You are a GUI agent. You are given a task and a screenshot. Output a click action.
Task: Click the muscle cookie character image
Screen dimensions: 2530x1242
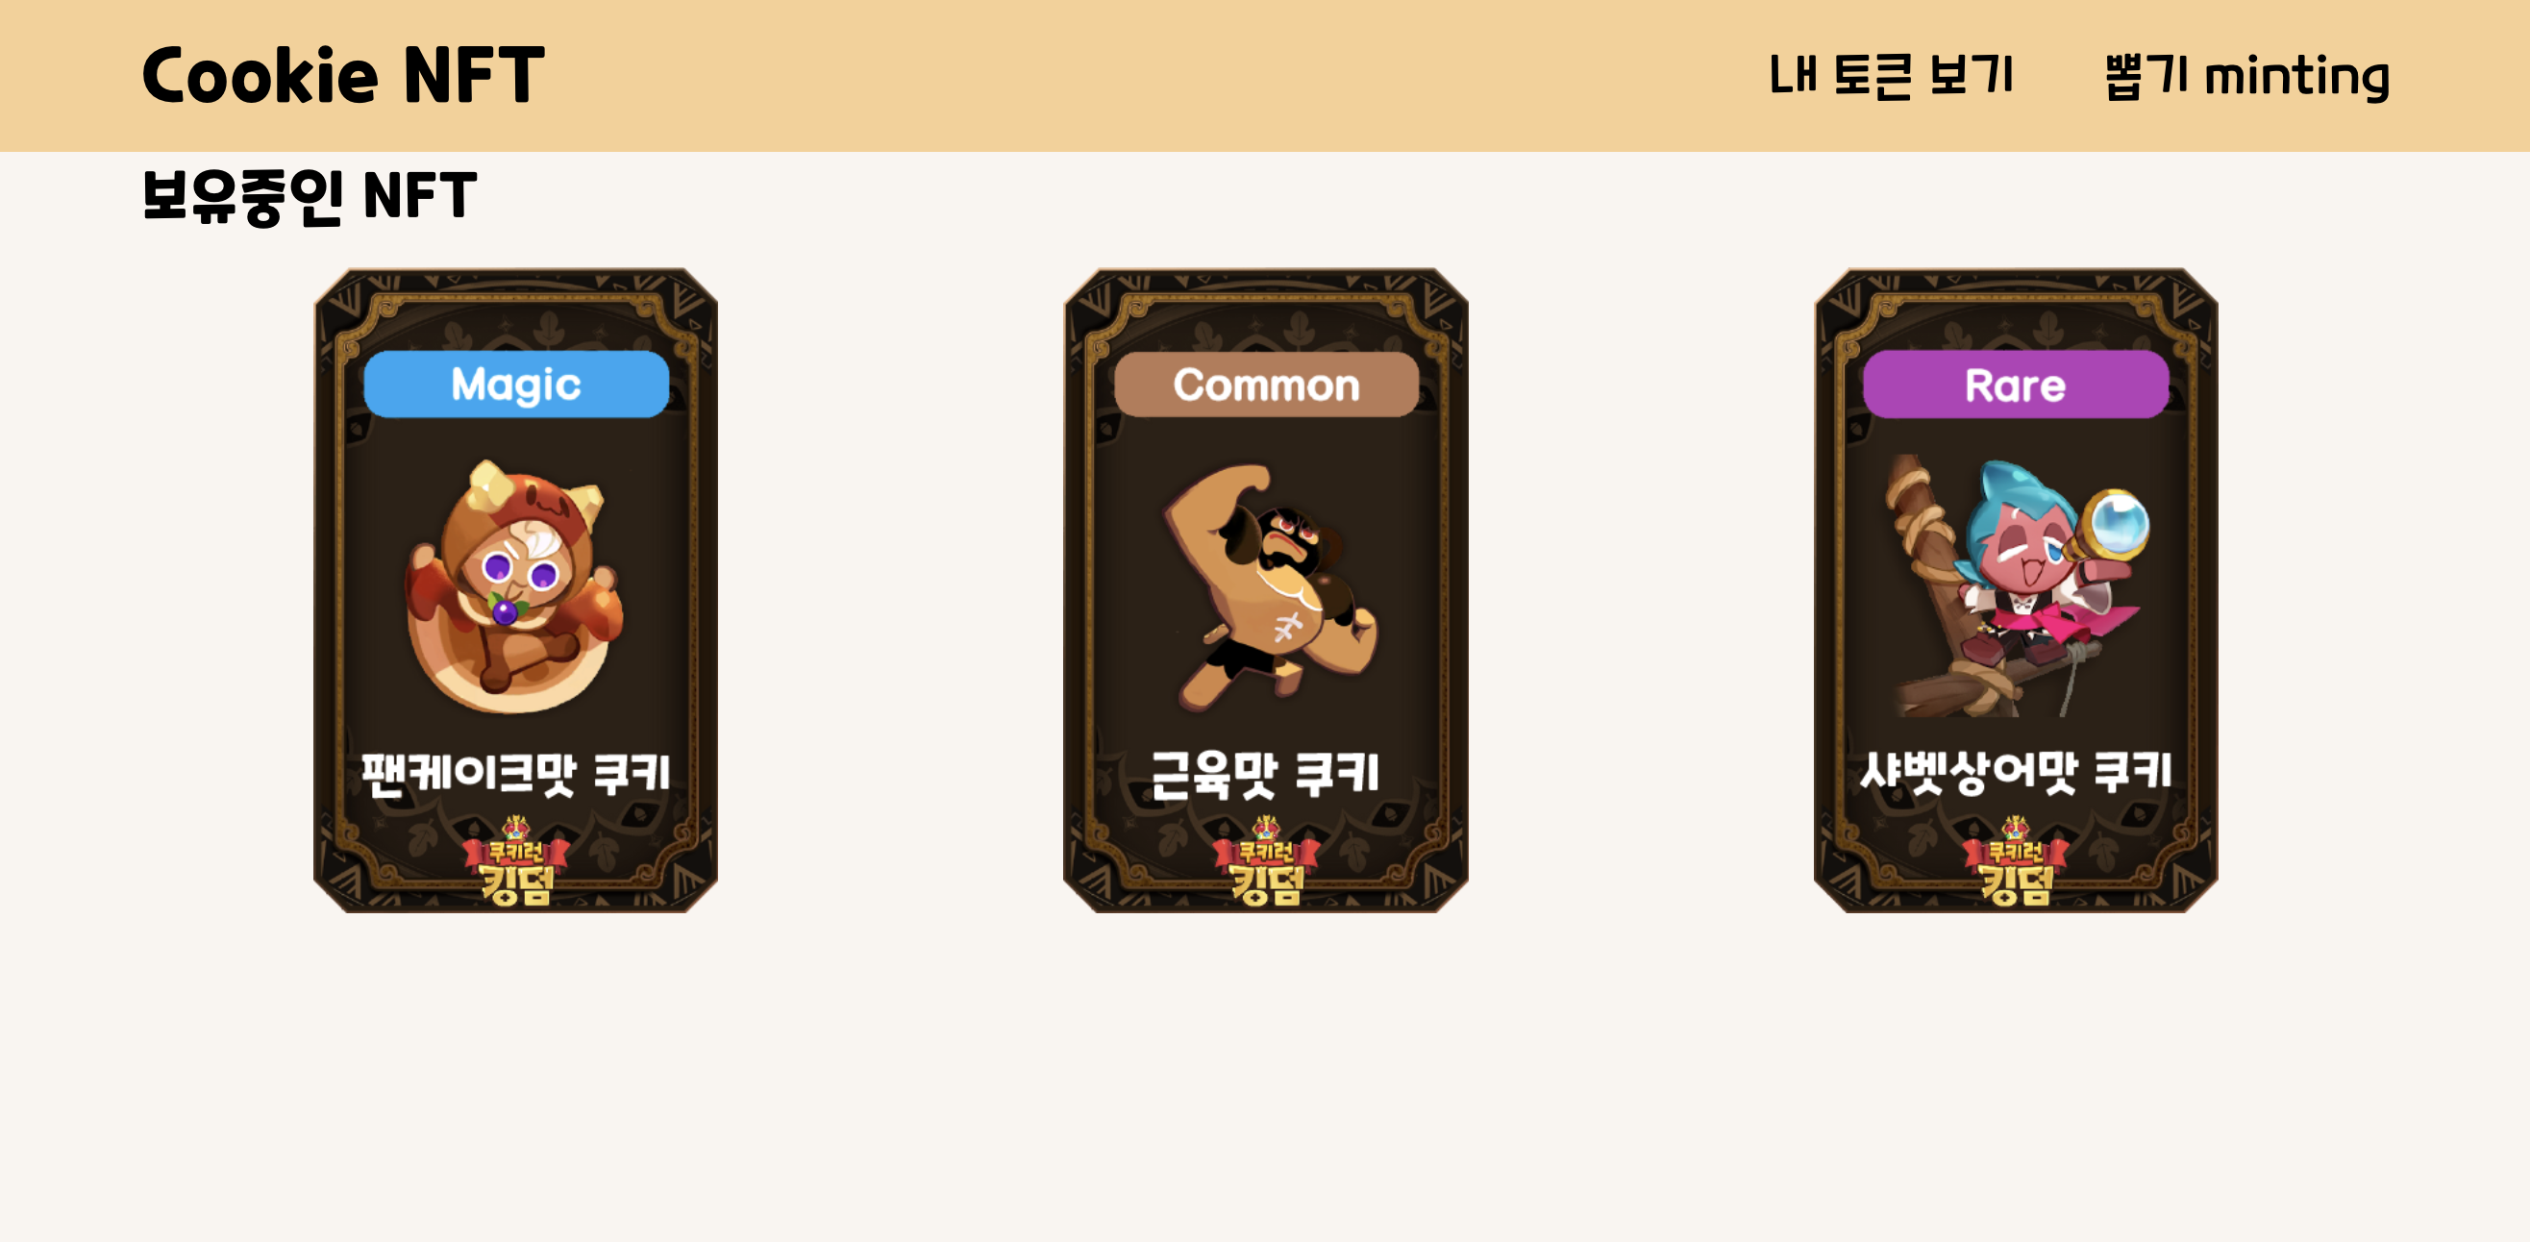click(x=1269, y=586)
